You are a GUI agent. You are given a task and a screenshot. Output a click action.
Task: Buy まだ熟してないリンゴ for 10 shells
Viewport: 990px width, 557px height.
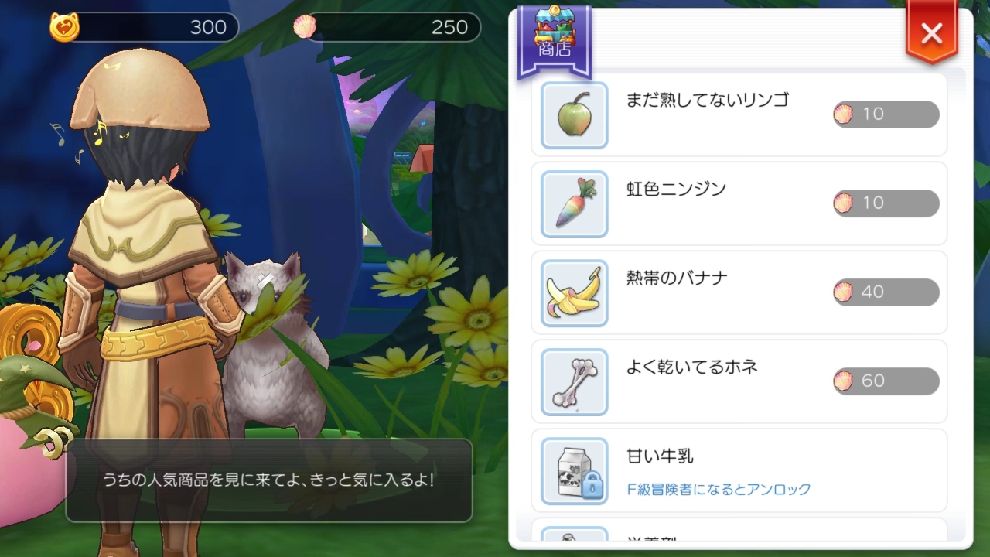click(x=886, y=114)
